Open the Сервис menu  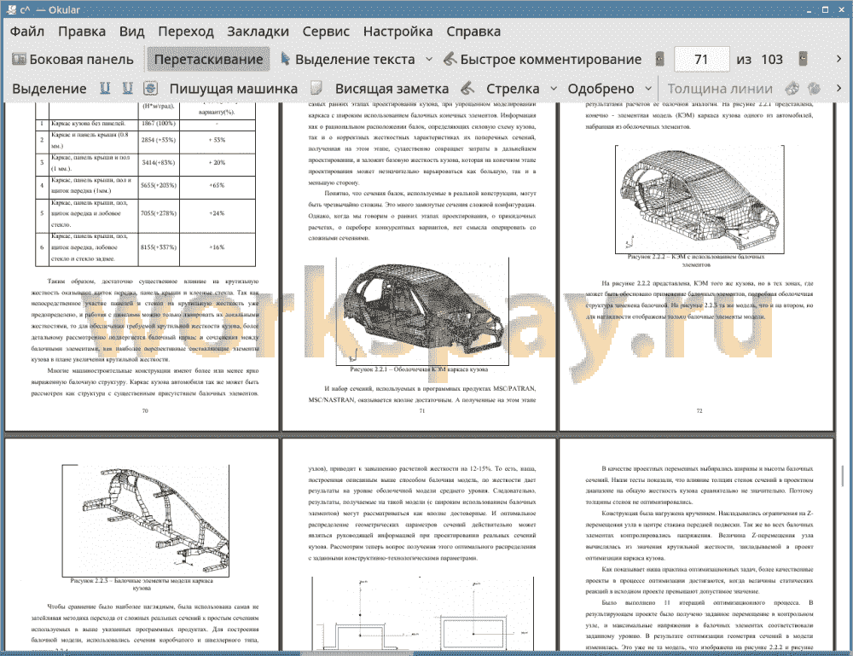(x=326, y=32)
